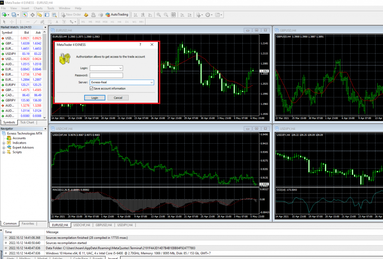Switch to the Tick Chart tab
Viewport: 383px width, 259px height.
tap(27, 122)
